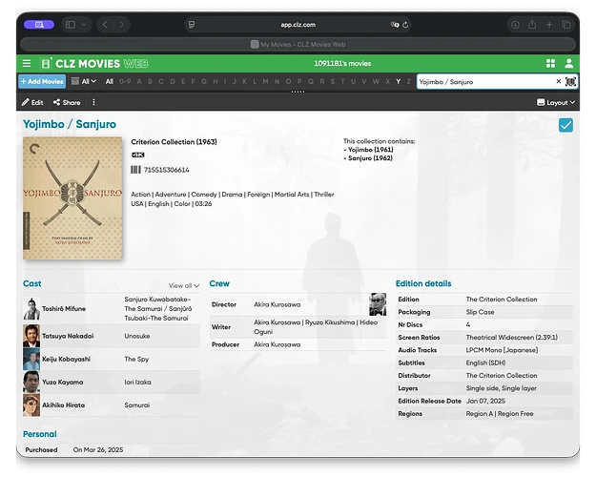596x477 pixels.
Task: Click the Region A | Region Free value
Action: point(500,413)
